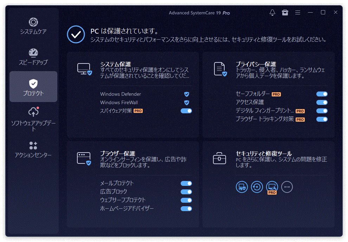Open the toolbox icon in the title bar
Screen dimensions: 348x242
click(x=285, y=12)
